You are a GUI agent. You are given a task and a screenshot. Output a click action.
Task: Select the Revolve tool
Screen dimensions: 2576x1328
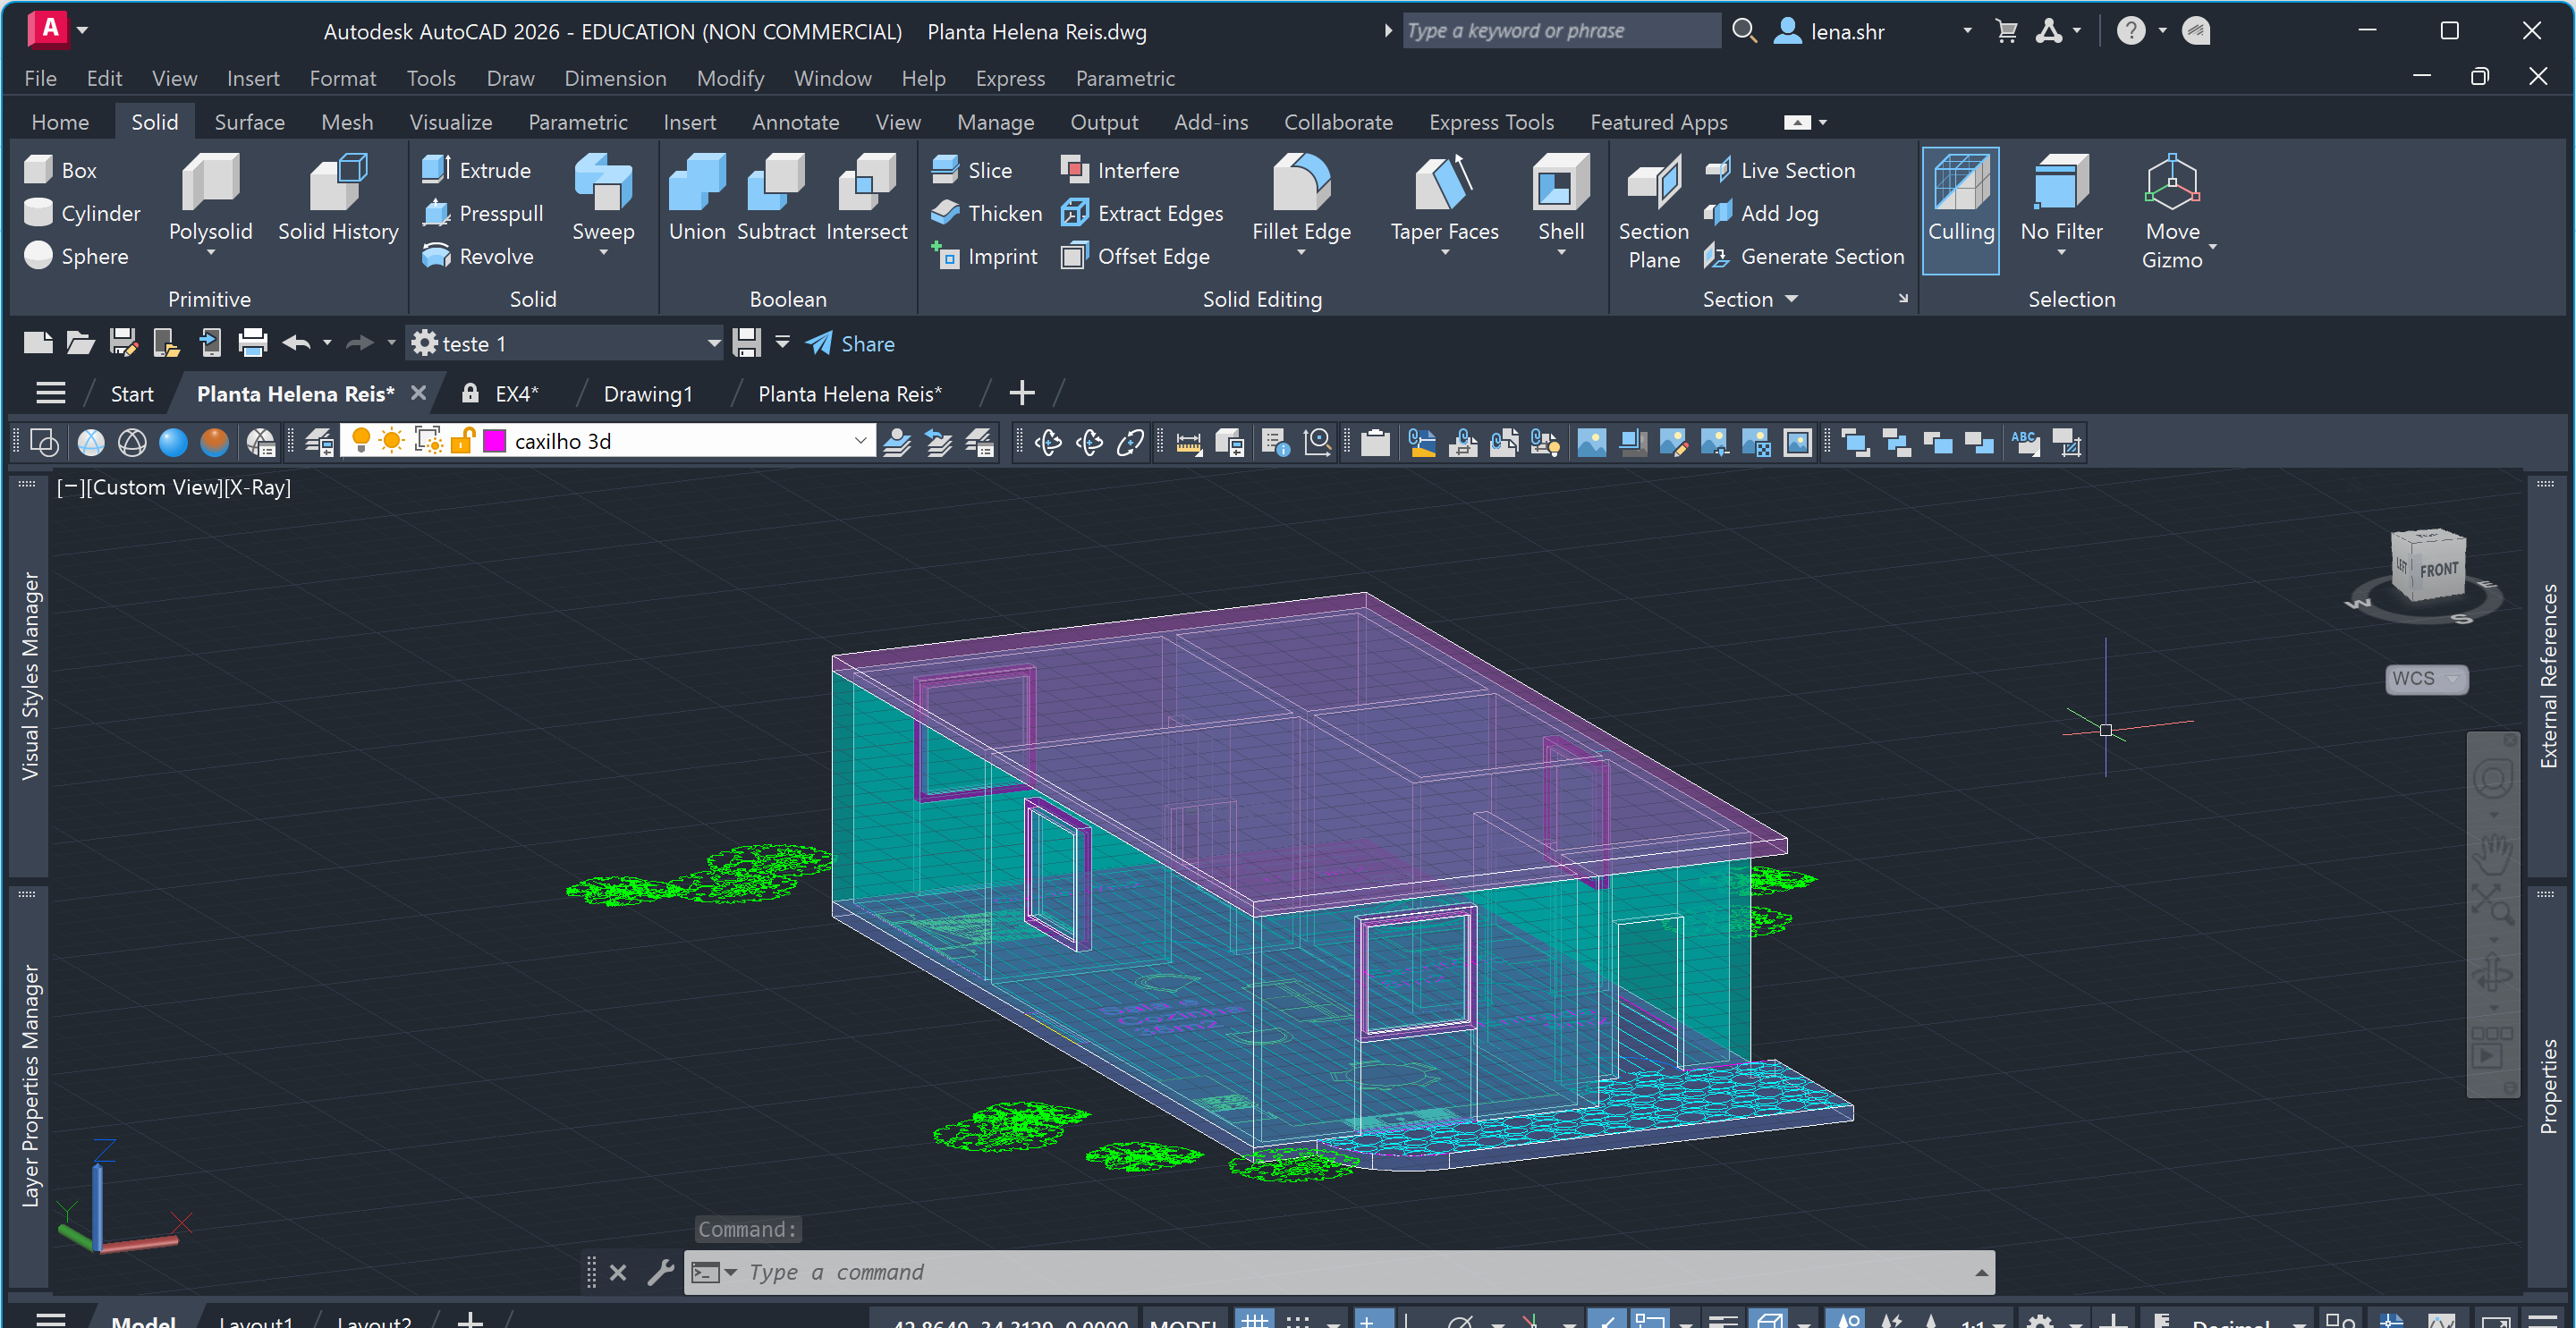click(478, 256)
